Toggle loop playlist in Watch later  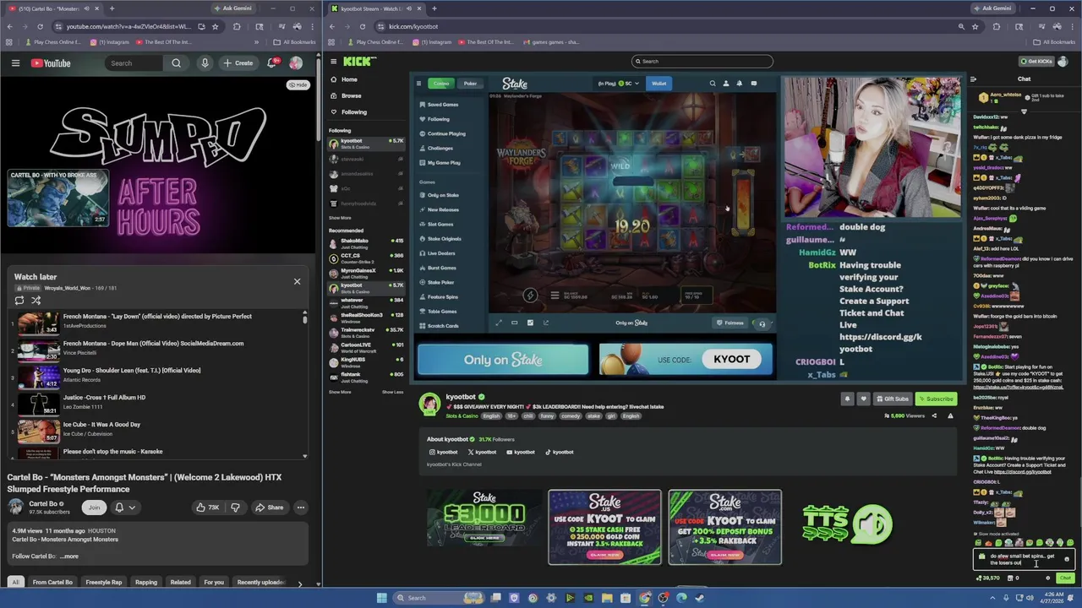click(19, 301)
